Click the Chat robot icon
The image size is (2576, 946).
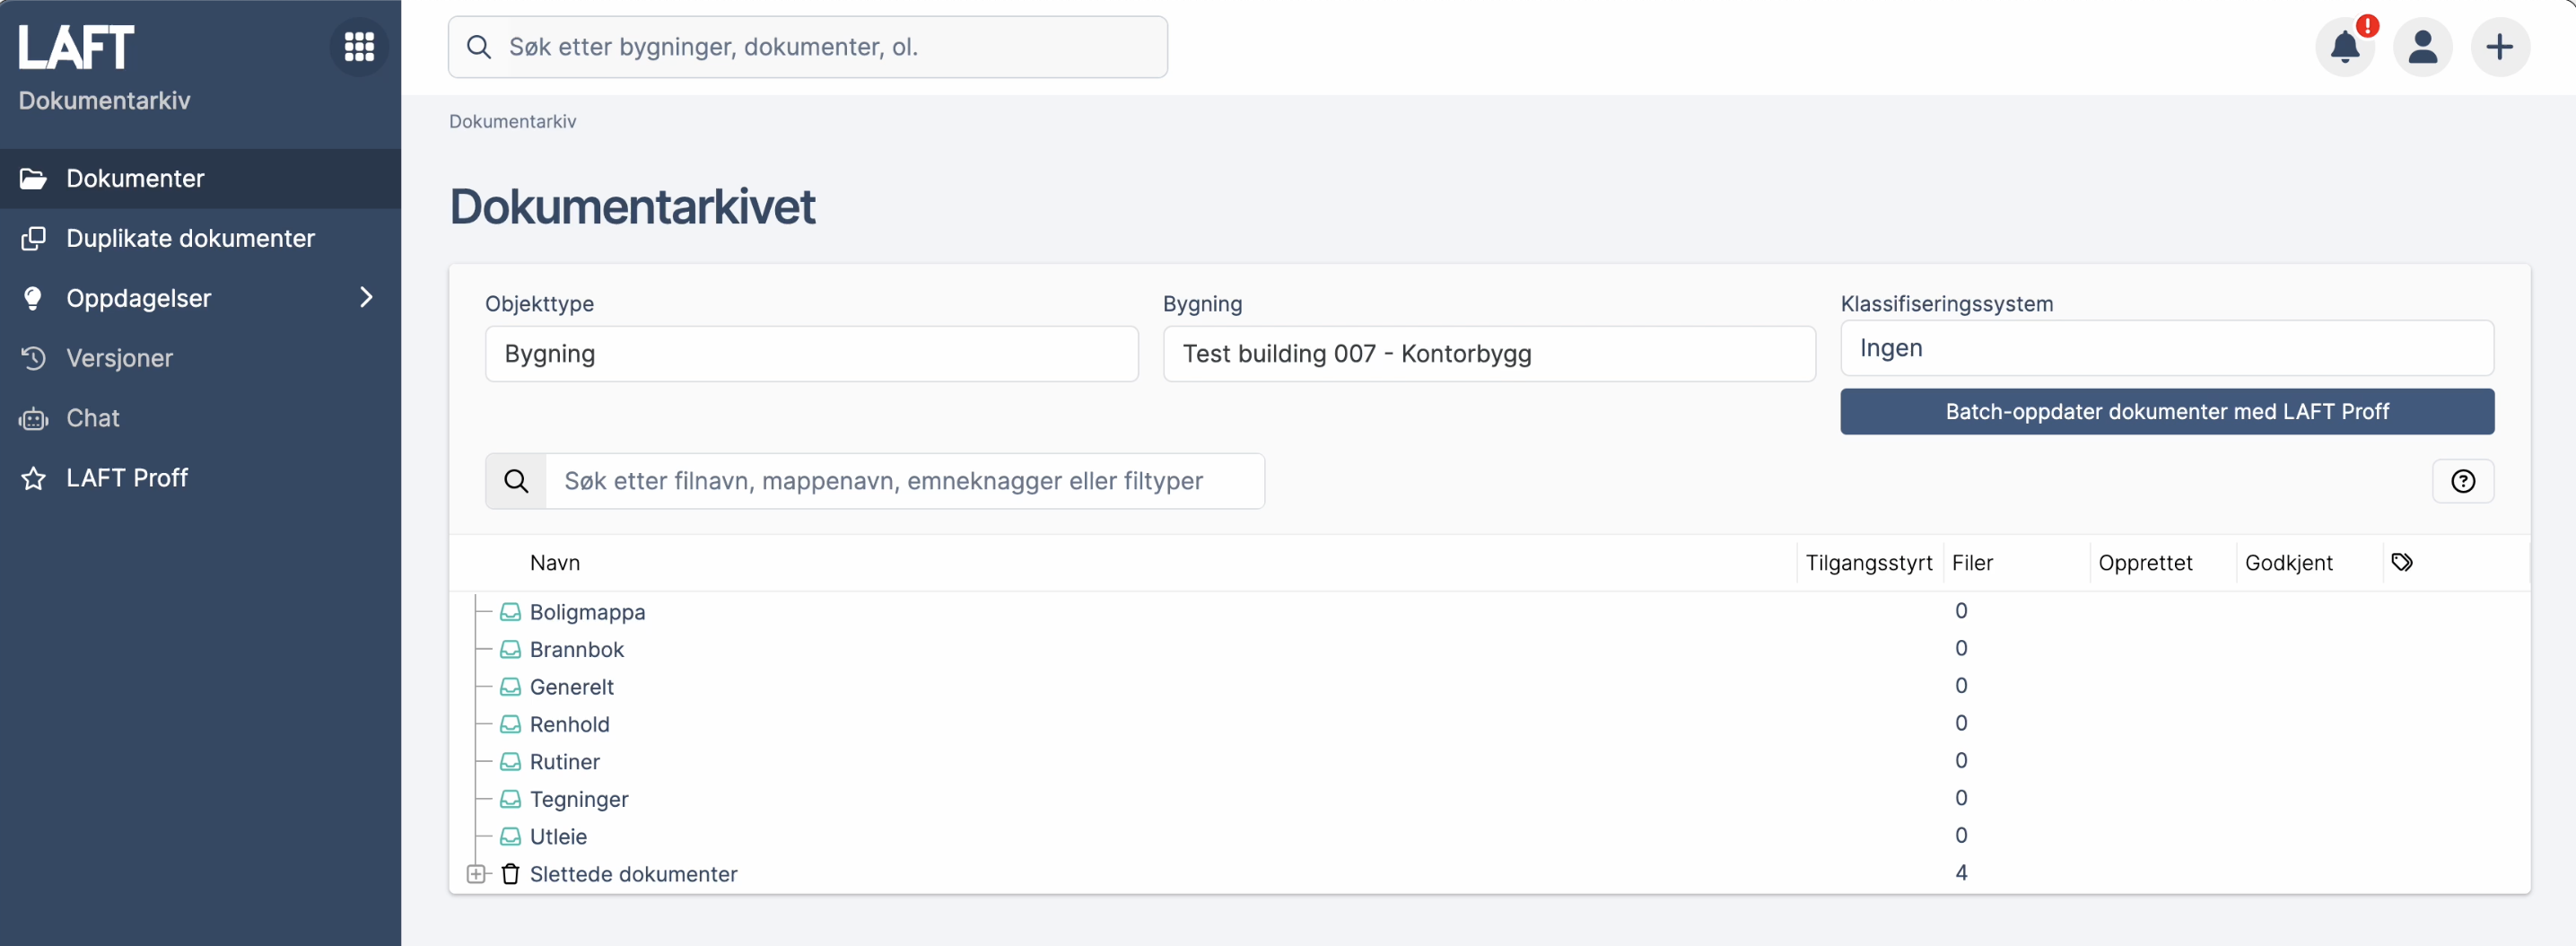33,418
